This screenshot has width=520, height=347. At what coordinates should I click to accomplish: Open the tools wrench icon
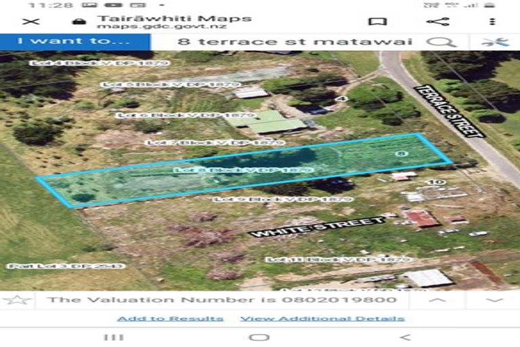495,42
